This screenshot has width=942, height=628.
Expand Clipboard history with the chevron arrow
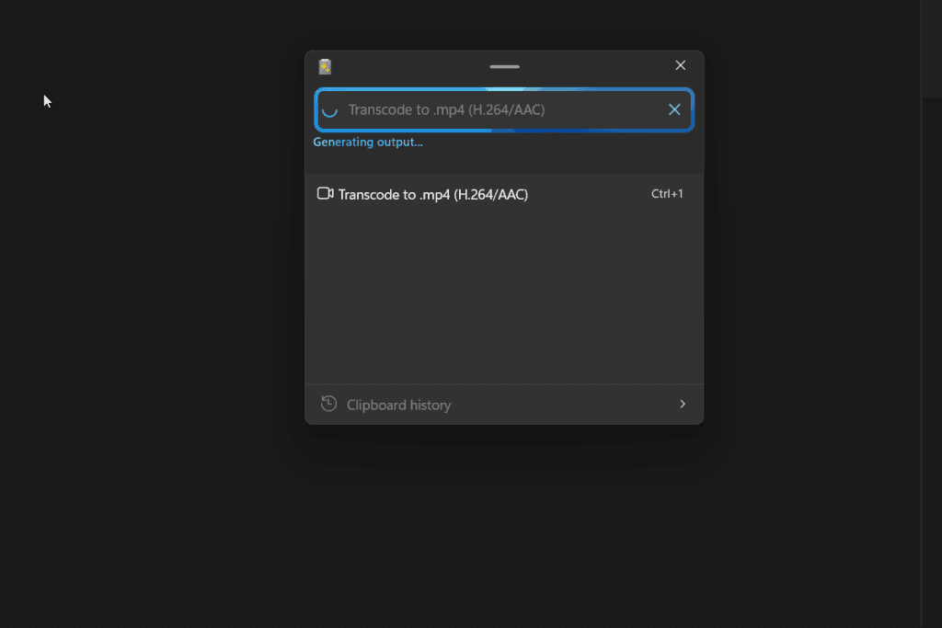coord(683,404)
